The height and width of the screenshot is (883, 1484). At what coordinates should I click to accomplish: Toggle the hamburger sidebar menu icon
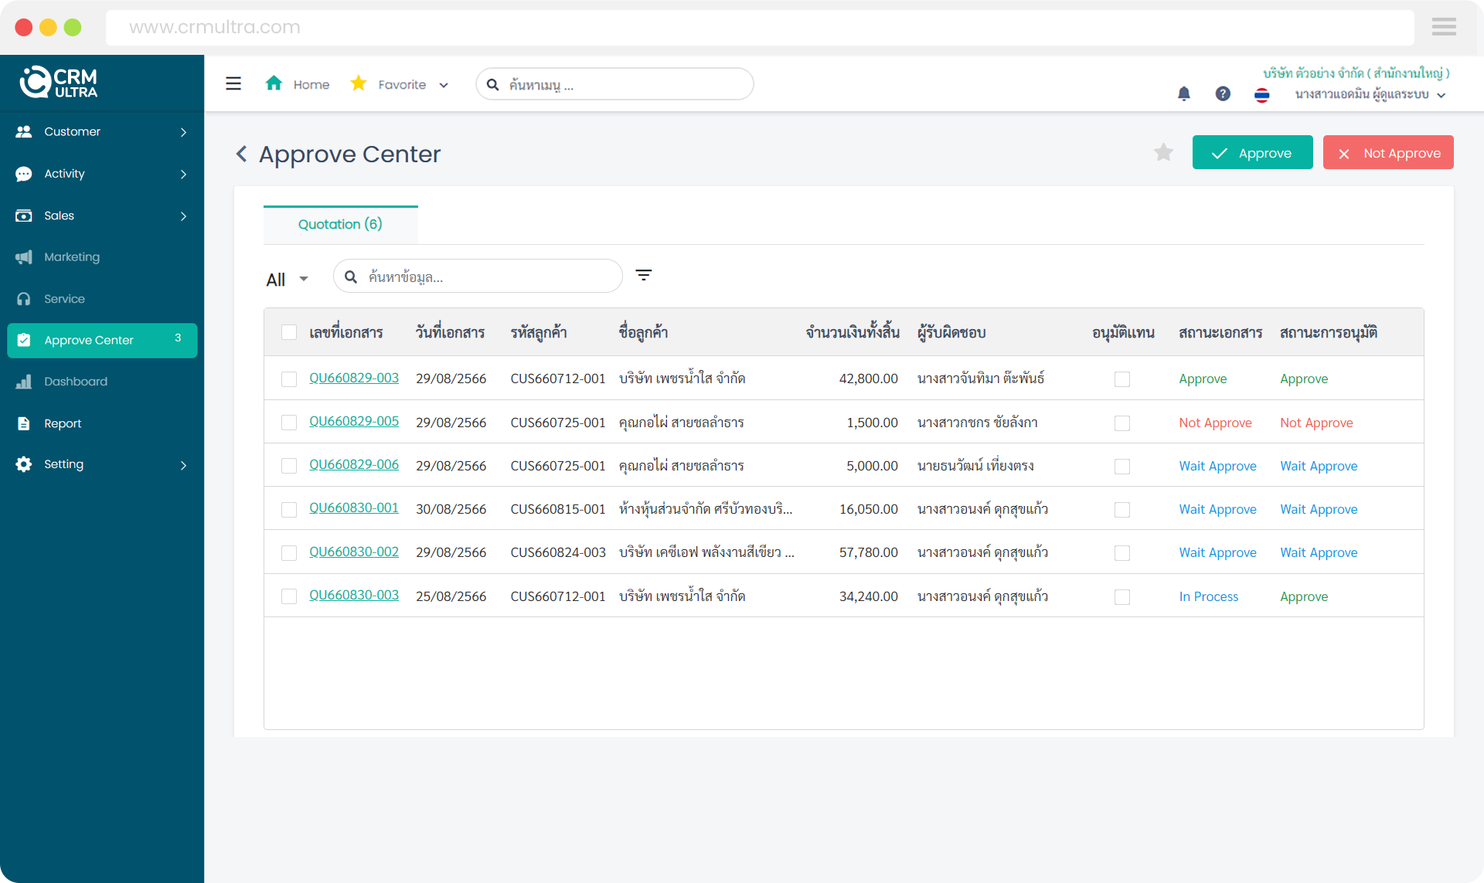[233, 83]
